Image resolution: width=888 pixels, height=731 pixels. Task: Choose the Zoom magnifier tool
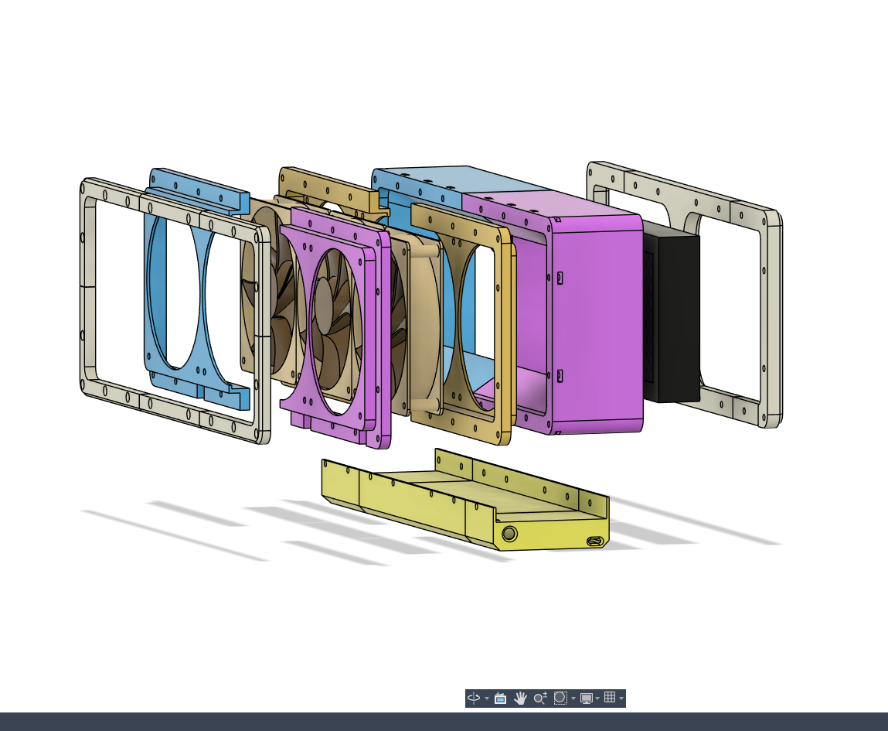540,699
